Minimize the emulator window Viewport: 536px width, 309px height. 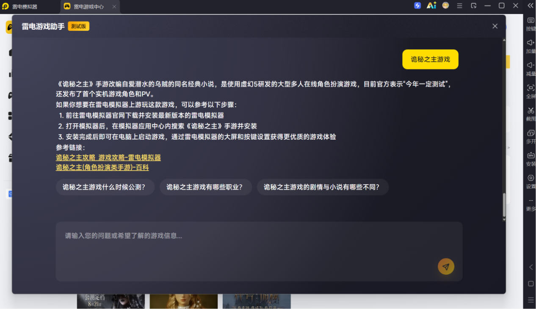click(x=487, y=6)
